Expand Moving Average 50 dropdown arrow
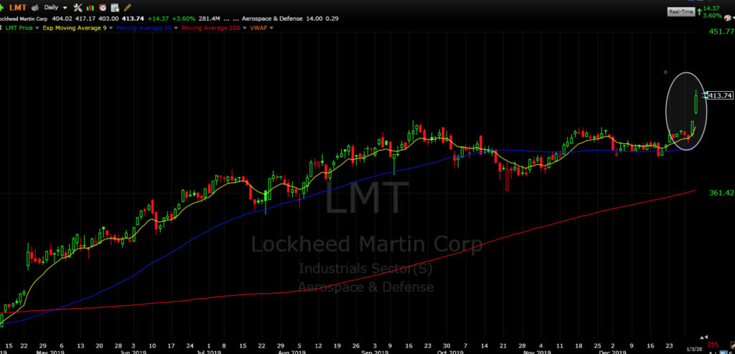Viewport: 735px width, 354px height. 176,28
